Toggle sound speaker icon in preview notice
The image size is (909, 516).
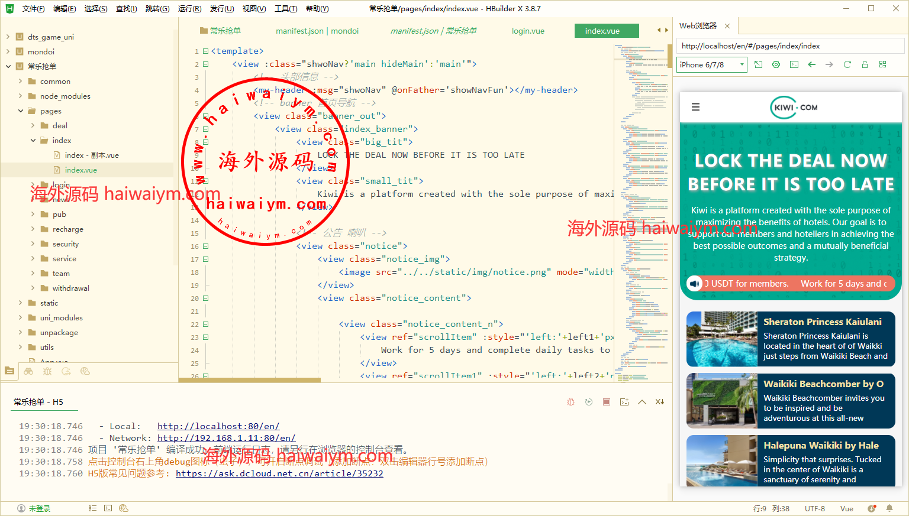click(694, 284)
